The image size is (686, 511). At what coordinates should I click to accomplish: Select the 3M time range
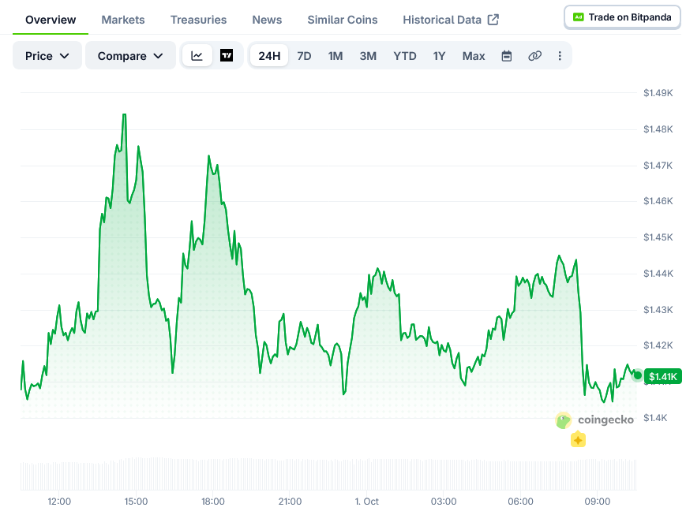click(368, 56)
